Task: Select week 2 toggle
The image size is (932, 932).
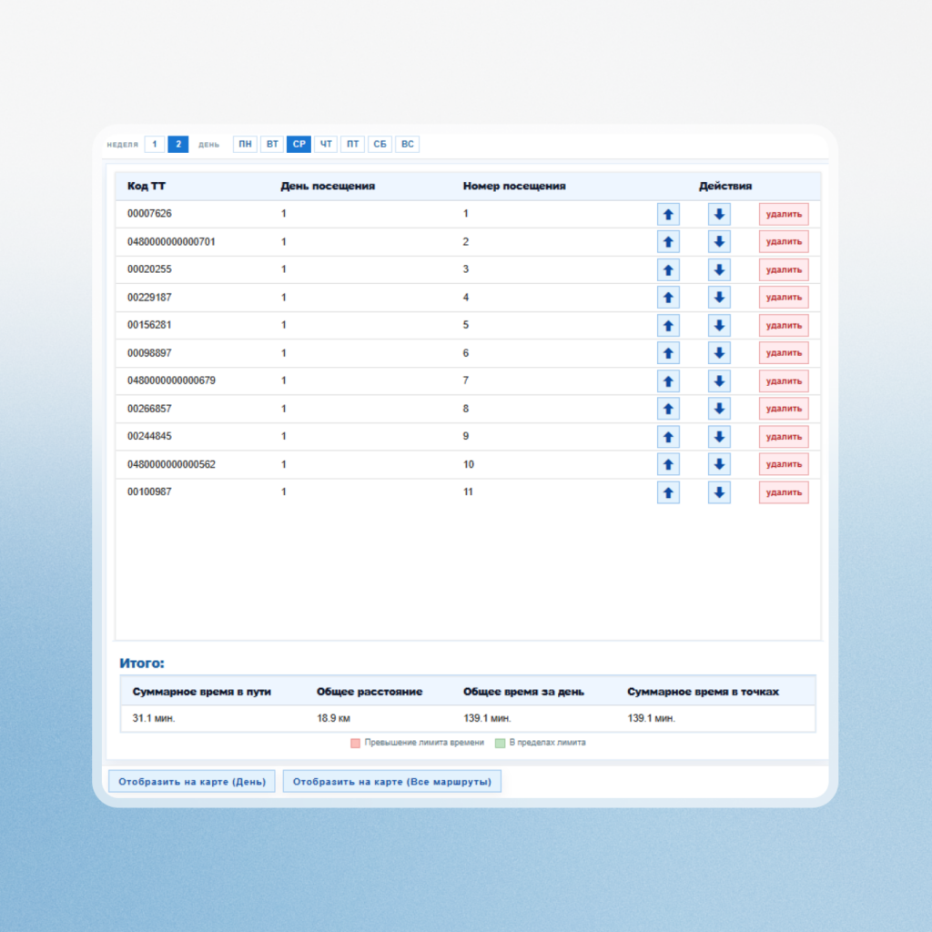Action: pyautogui.click(x=178, y=145)
